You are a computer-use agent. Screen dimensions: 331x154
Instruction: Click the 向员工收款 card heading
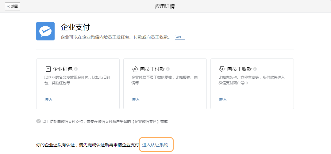pos(239,69)
